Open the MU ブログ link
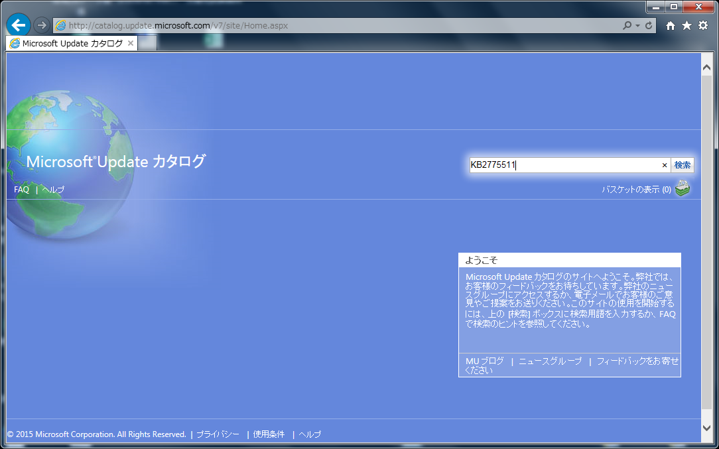Viewport: 719px width, 449px height. pos(484,361)
